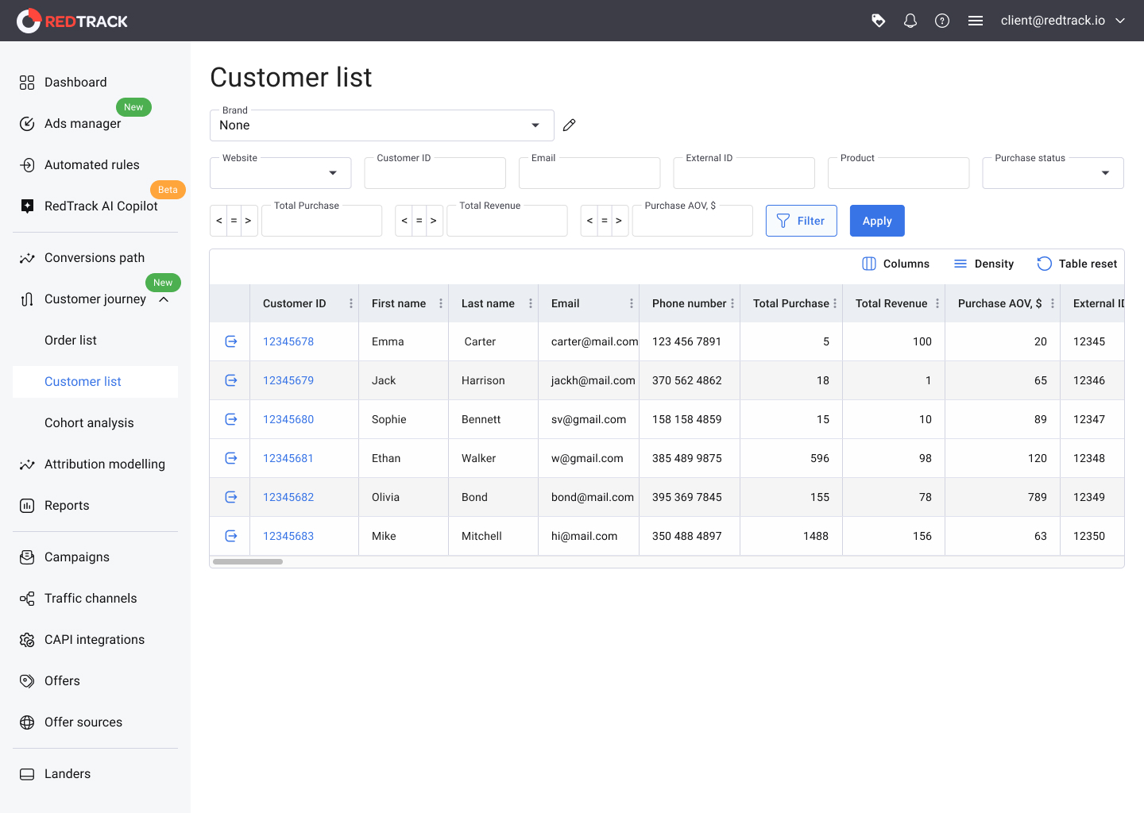Open Customer ID column options menu
The height and width of the screenshot is (813, 1144).
pyautogui.click(x=351, y=303)
